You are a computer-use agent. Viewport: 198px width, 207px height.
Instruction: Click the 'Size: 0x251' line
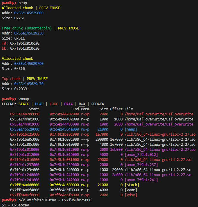coord(13,18)
